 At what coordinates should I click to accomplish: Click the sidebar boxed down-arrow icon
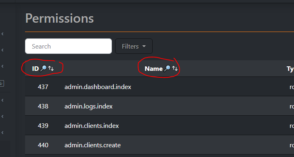[x=2, y=83]
